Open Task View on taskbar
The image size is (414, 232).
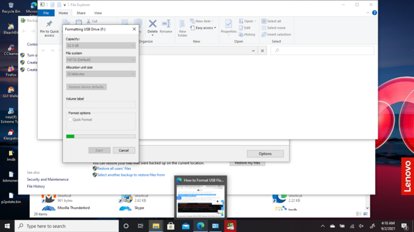(141, 226)
